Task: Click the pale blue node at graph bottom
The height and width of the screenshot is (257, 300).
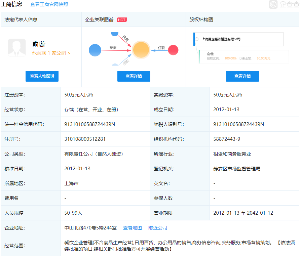Action: [x=115, y=66]
